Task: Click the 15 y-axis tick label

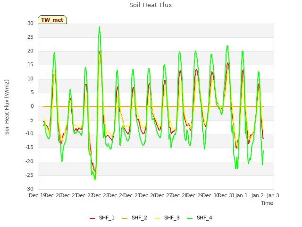Action: click(x=30, y=65)
